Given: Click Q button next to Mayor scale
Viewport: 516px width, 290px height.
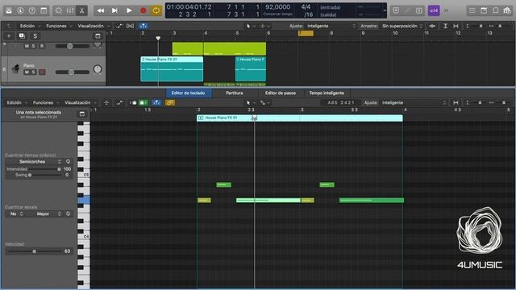Looking at the screenshot, I should tap(68, 214).
